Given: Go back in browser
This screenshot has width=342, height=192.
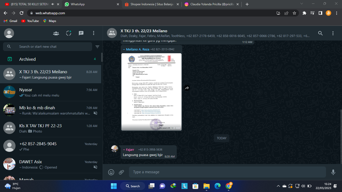Looking at the screenshot, I should [x=6, y=13].
